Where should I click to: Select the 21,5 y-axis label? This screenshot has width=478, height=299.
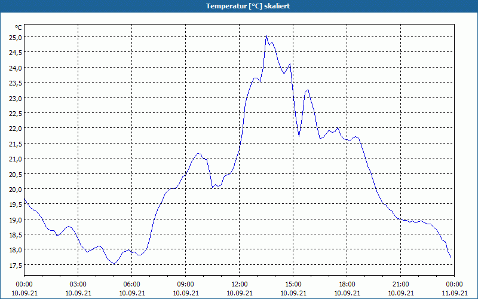point(16,144)
